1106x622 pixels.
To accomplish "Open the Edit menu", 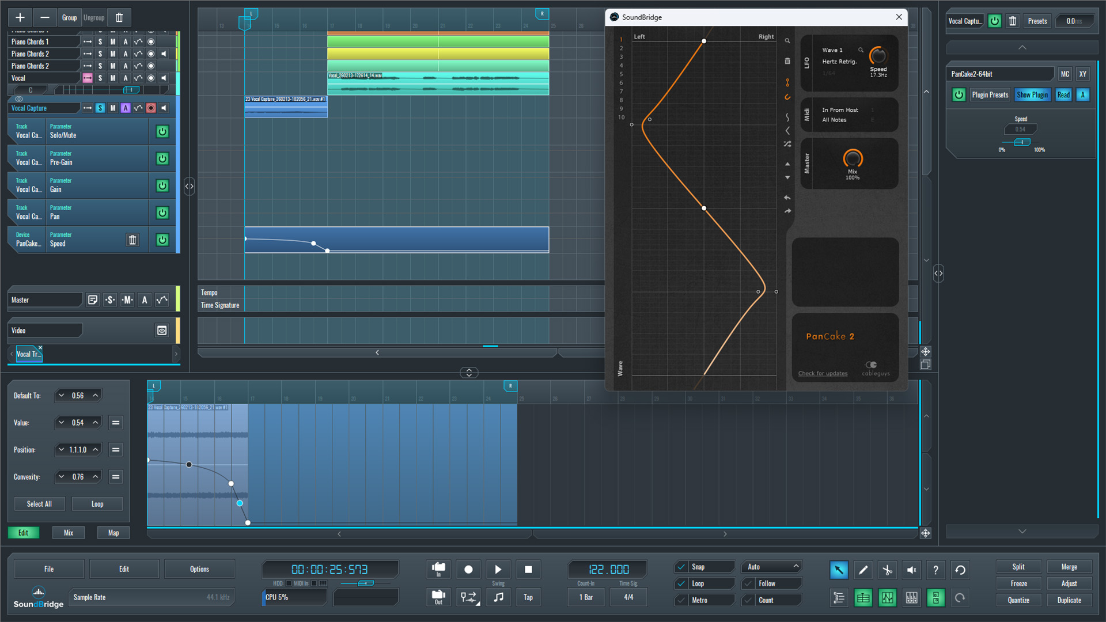I will click(x=124, y=569).
